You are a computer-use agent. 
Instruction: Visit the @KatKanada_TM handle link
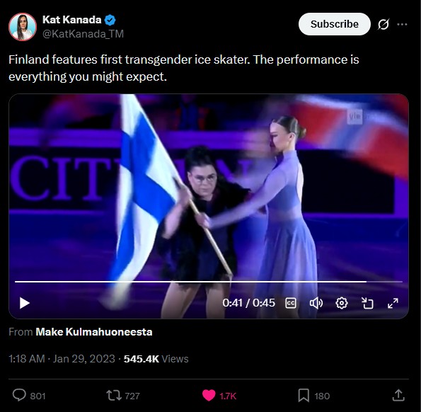[83, 34]
